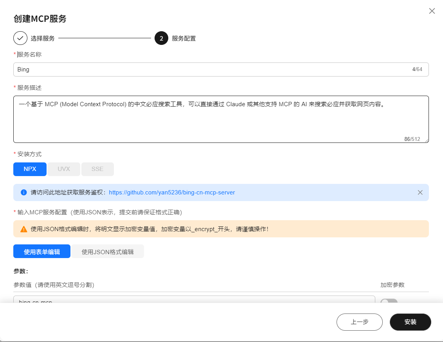Click the step 2 服务配置 circle

tap(161, 38)
